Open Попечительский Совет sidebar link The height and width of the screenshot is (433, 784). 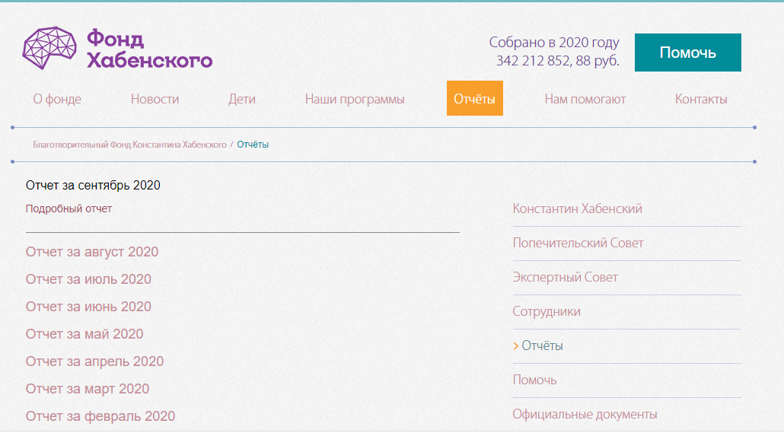(578, 243)
